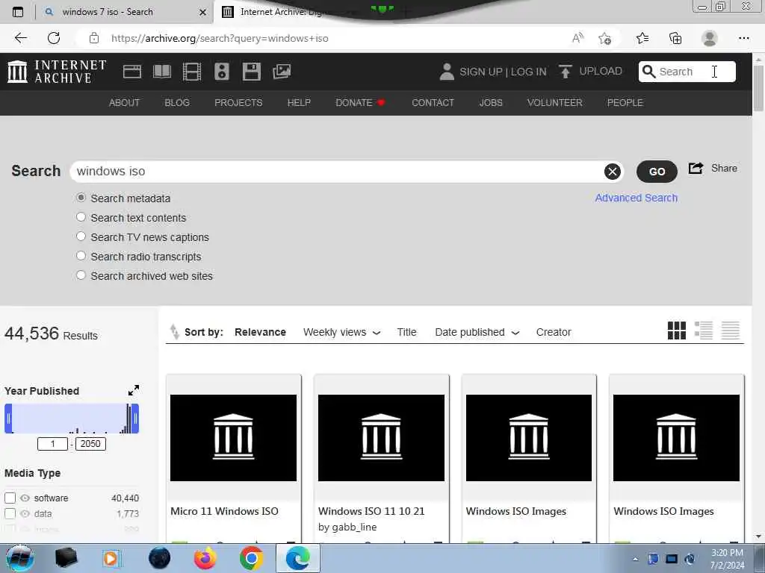Open the Web (Wayback) media icon
Image resolution: width=765 pixels, height=573 pixels.
coord(132,72)
